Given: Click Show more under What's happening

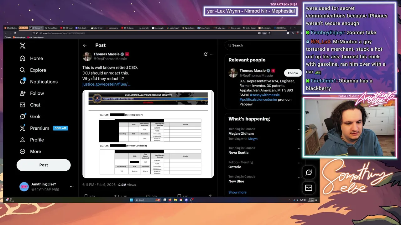Looking at the screenshot, I should (237, 192).
